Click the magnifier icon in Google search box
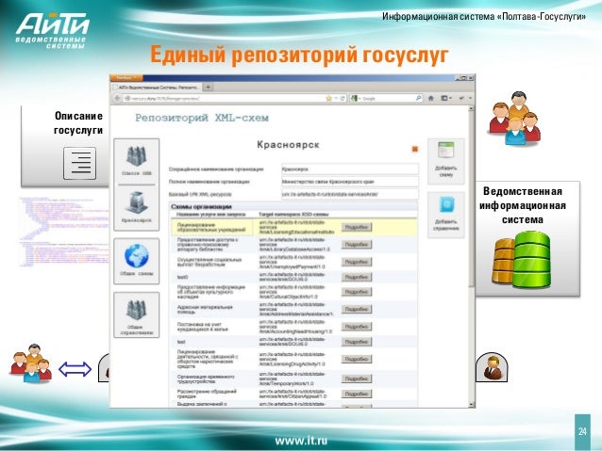Screen dimensions: 602x451 (x=418, y=99)
